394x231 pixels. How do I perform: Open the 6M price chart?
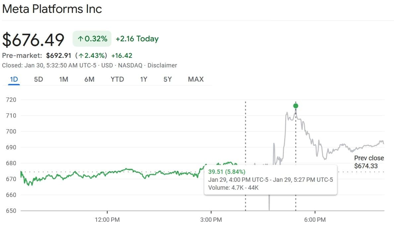pyautogui.click(x=89, y=79)
